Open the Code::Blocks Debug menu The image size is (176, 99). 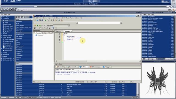[58, 18]
